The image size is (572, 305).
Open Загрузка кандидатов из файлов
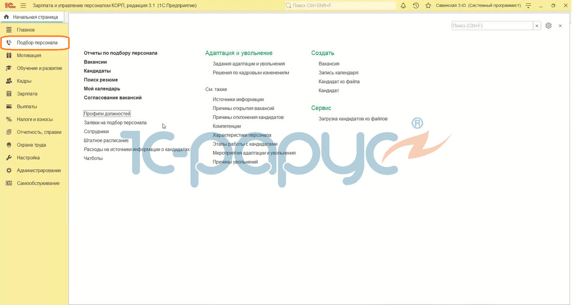tap(353, 118)
